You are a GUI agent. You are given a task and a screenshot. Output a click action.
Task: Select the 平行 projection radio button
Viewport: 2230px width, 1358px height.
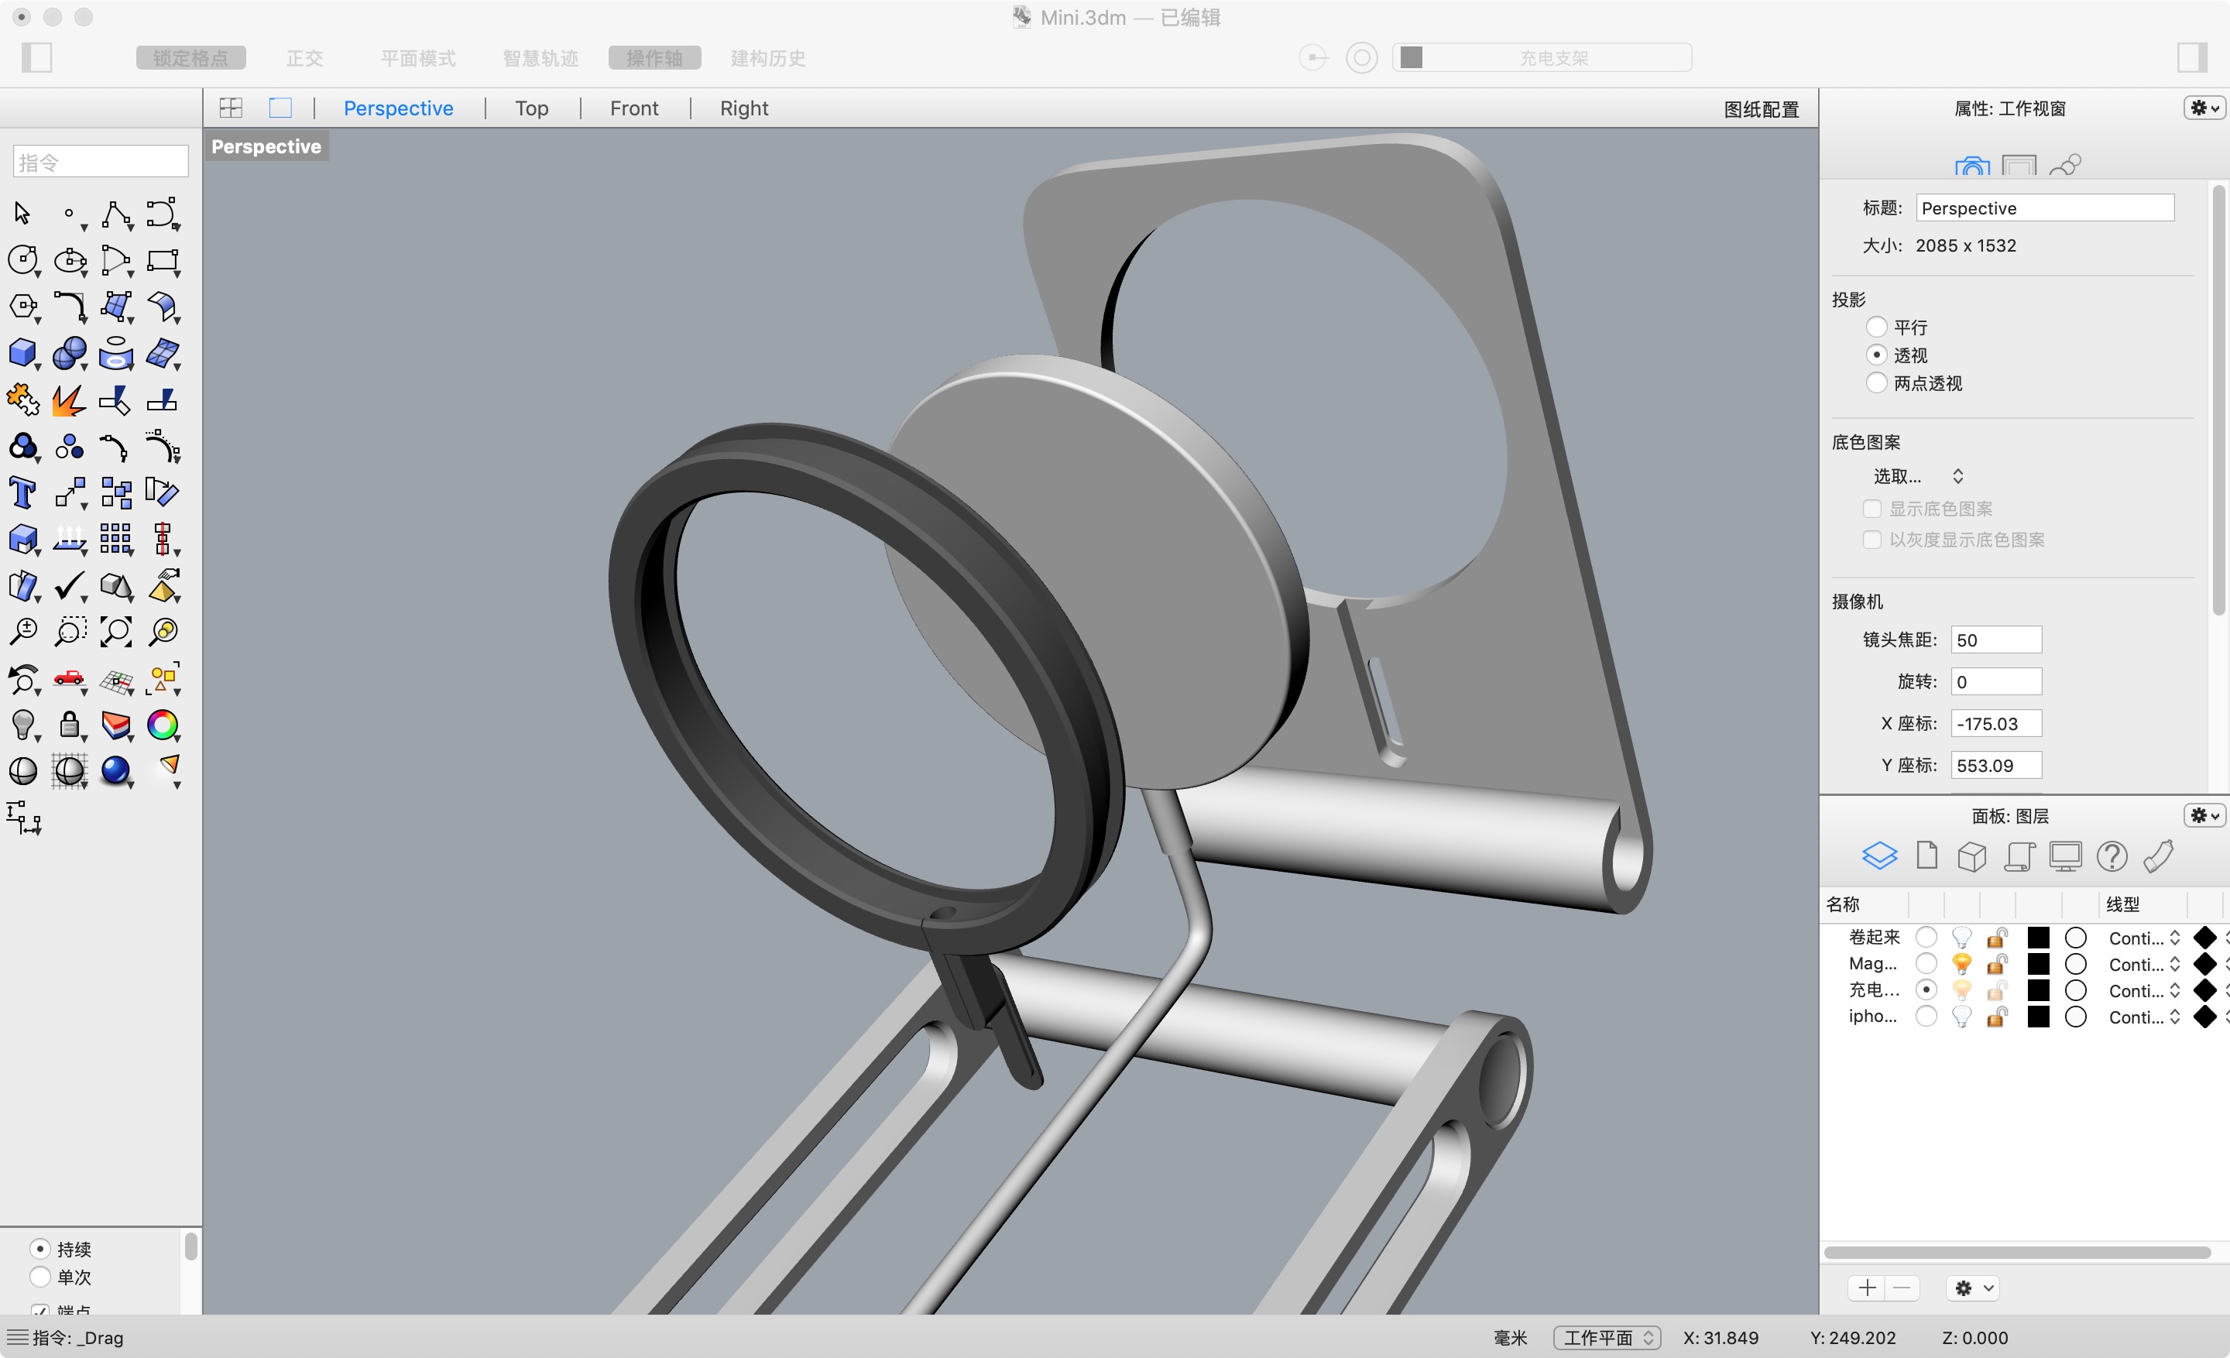[1878, 327]
